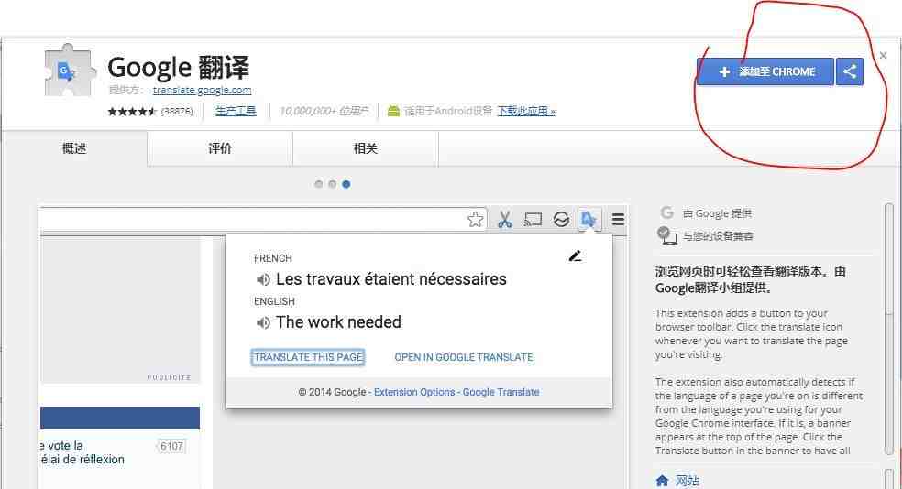Select the third carousel dot

[x=346, y=184]
